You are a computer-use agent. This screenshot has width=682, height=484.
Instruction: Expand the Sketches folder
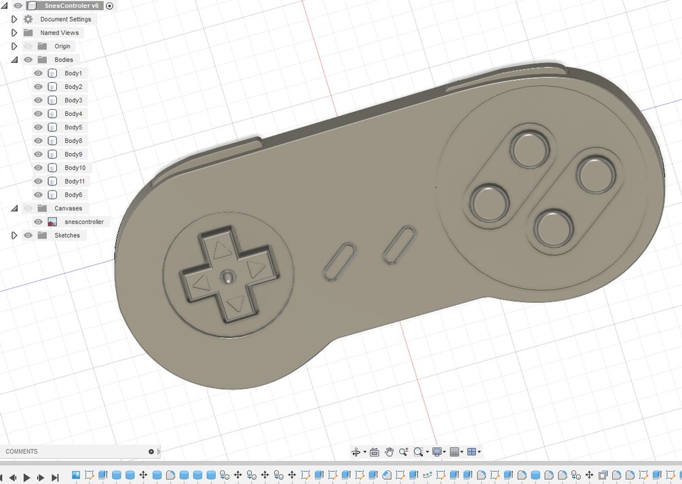pos(14,235)
